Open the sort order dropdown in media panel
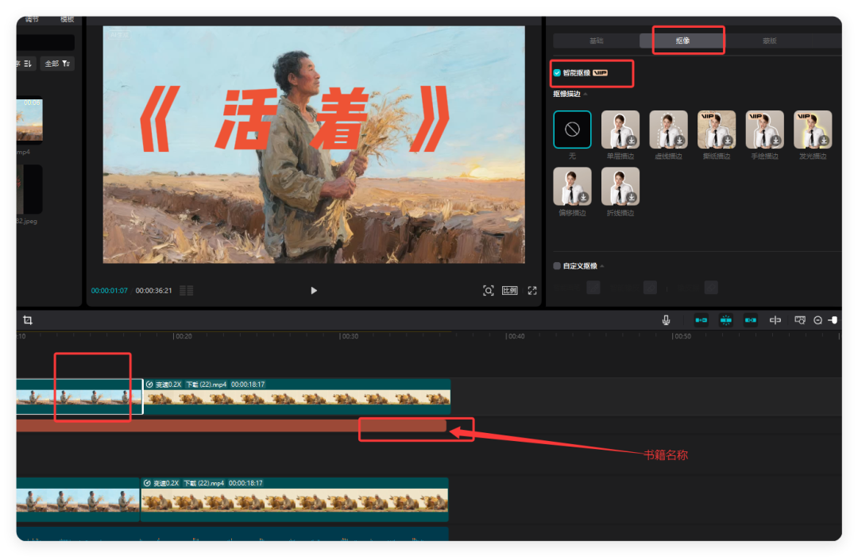Viewport: 858px width, 557px height. pos(25,63)
